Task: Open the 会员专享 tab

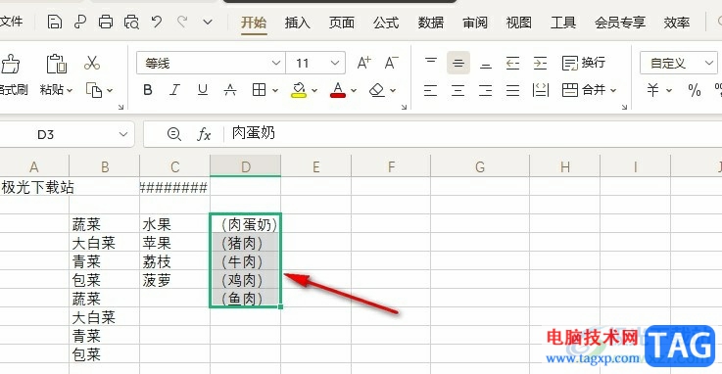Action: pyautogui.click(x=620, y=23)
